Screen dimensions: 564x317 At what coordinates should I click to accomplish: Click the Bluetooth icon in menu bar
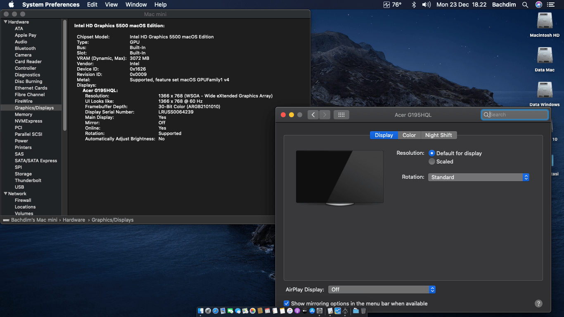(413, 5)
